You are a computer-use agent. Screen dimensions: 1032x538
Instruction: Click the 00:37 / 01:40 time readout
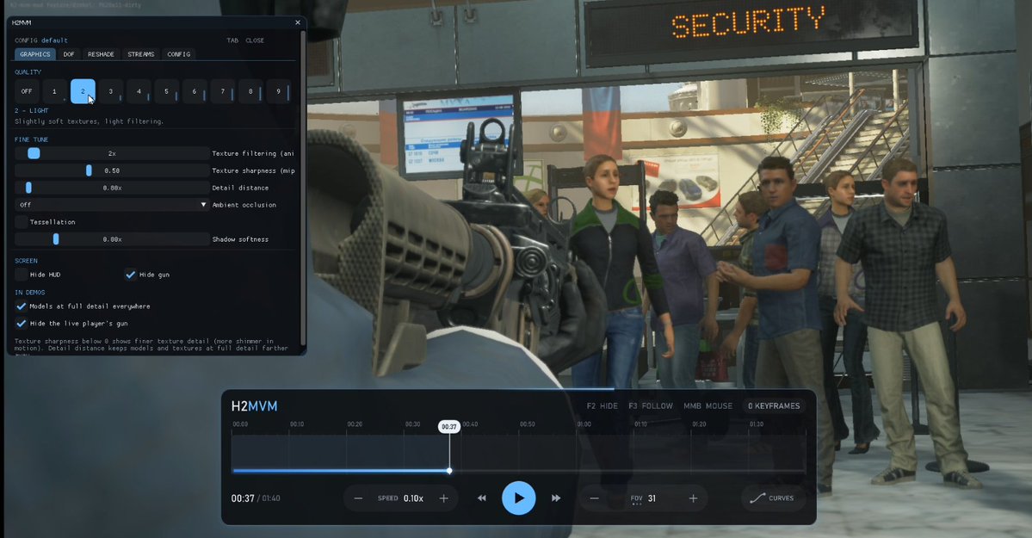[256, 498]
